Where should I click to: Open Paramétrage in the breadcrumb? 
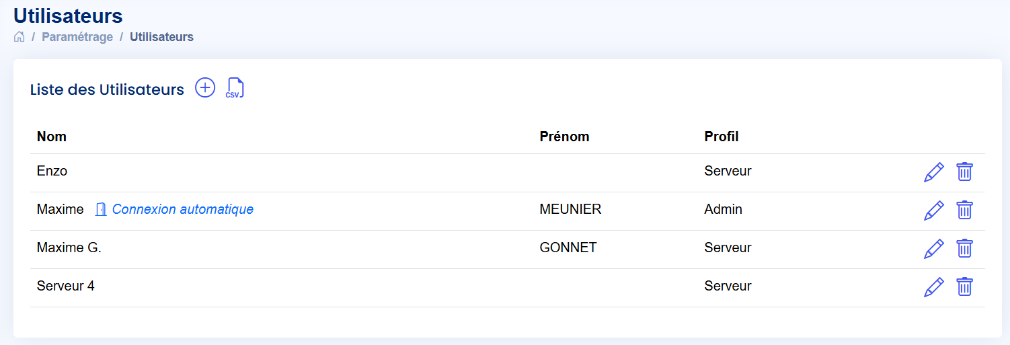click(x=77, y=37)
